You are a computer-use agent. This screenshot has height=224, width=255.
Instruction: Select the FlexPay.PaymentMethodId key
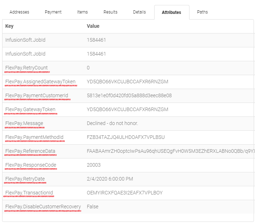(34, 137)
